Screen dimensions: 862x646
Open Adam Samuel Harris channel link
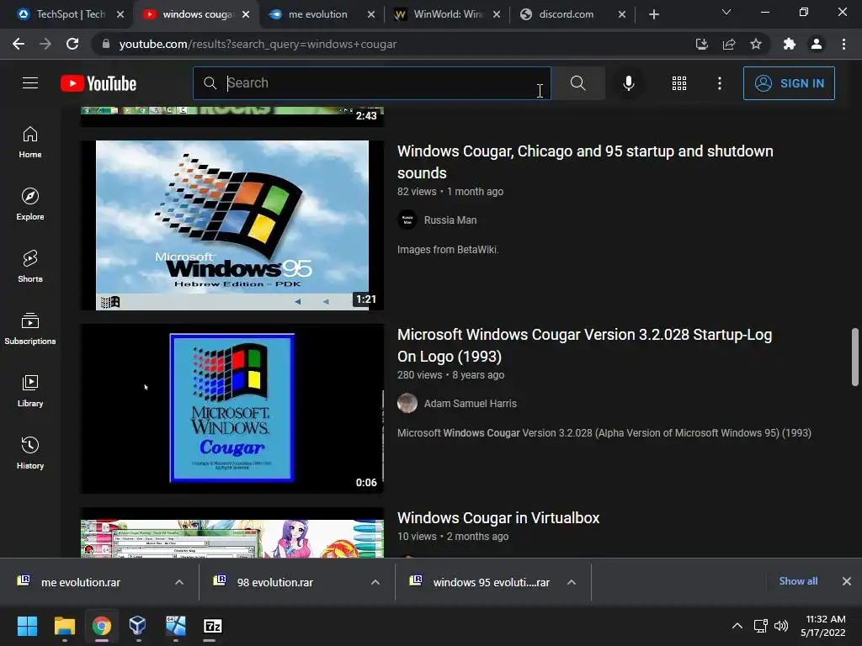pos(470,403)
